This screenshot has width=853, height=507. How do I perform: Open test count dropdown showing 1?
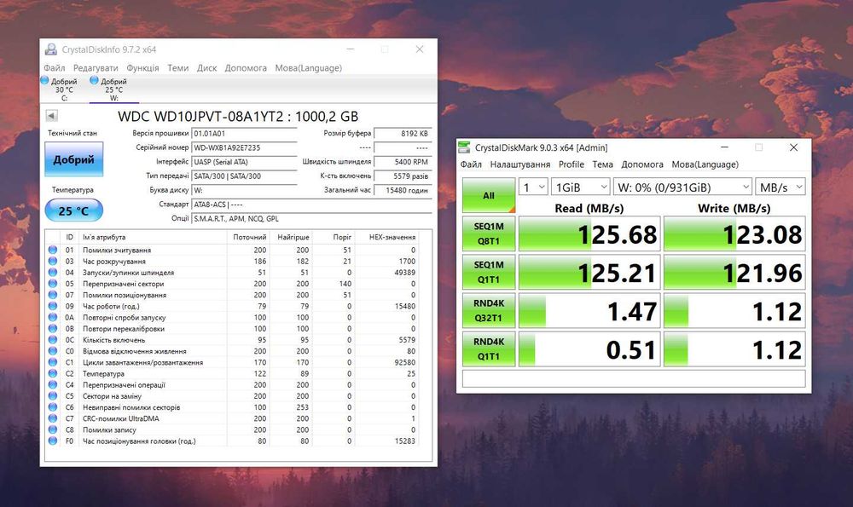(533, 187)
